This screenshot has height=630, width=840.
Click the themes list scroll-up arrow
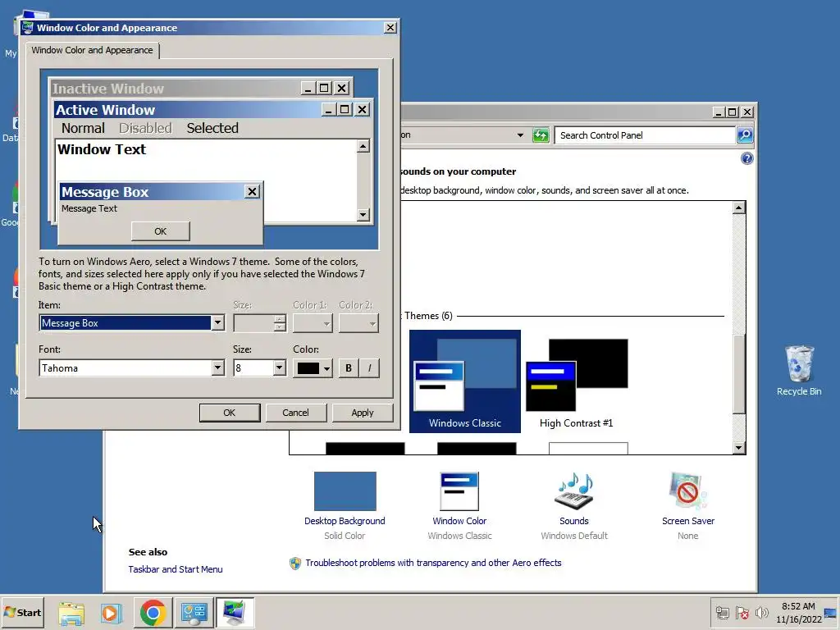coord(739,208)
